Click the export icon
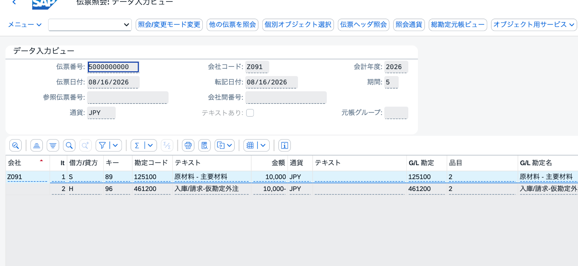Image resolution: width=578 pixels, height=266 pixels. (221, 145)
